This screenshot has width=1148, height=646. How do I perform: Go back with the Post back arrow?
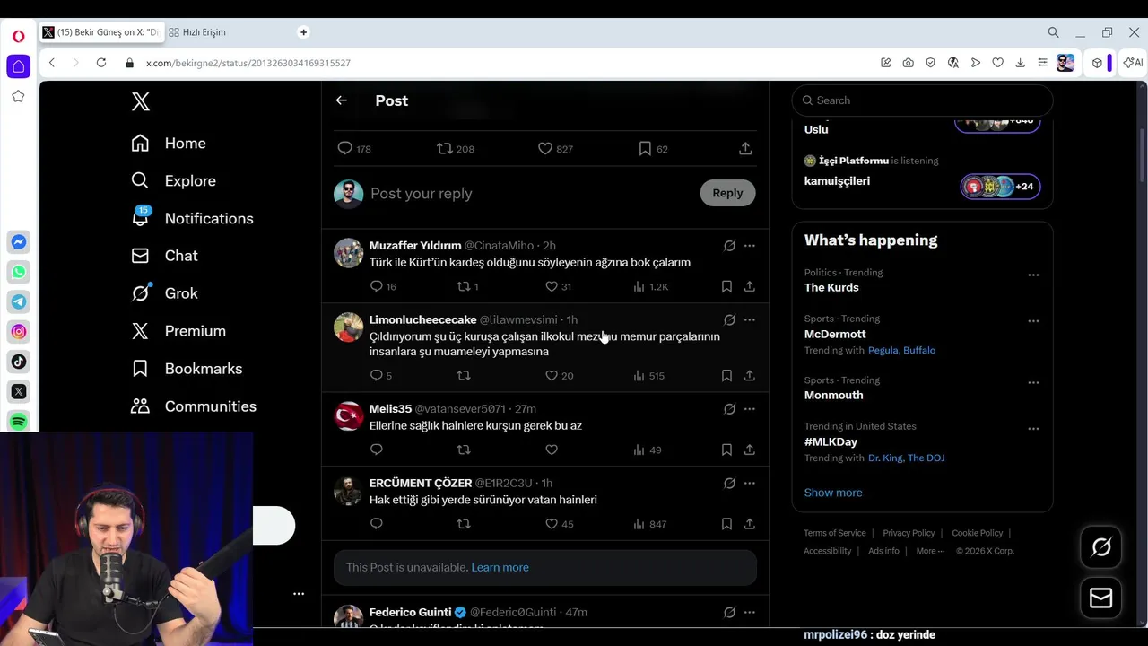341,100
